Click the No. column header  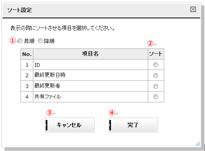(27, 54)
